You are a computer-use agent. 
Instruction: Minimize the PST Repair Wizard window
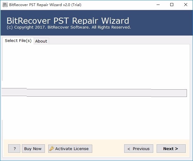[158, 5]
